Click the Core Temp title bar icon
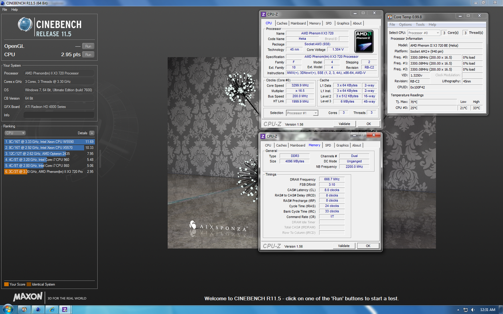503x314 pixels. (x=390, y=17)
